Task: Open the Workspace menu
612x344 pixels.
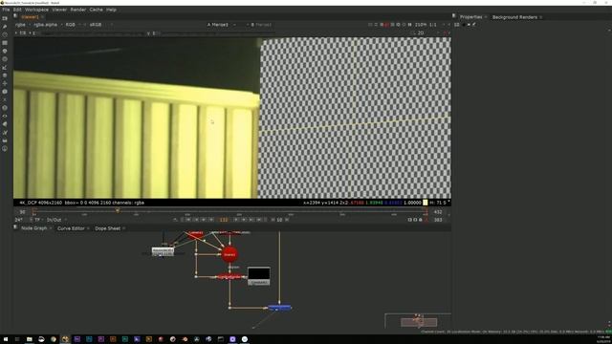Action: pos(36,10)
